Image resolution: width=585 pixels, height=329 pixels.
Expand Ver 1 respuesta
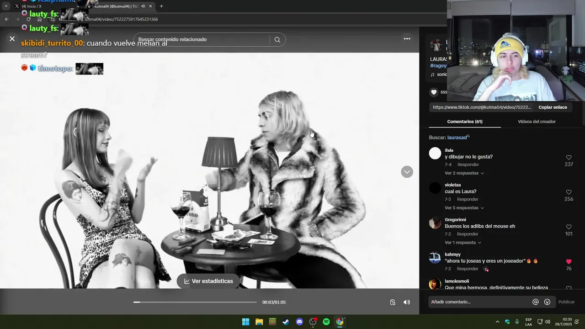(x=463, y=243)
